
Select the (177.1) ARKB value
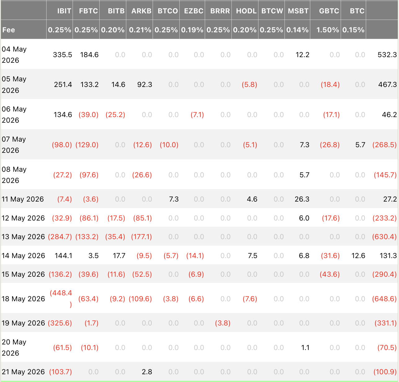tap(141, 237)
